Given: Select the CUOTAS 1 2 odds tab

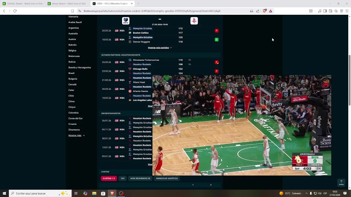Looking at the screenshot, I should coord(109,178).
